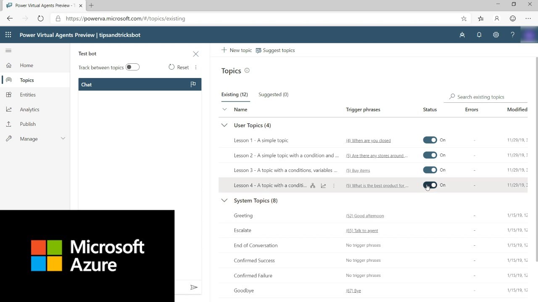Viewport: 538px width, 302px height.
Task: Open the Confirmed Success topic
Action: coord(254,260)
